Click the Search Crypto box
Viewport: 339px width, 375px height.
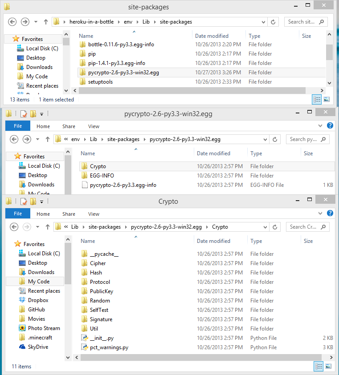click(308, 227)
